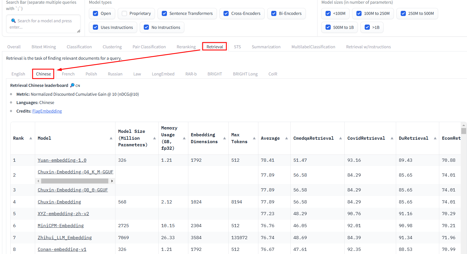Sort by DuRetrieval column arrow
Image resolution: width=467 pixels, height=254 pixels.
(435, 138)
